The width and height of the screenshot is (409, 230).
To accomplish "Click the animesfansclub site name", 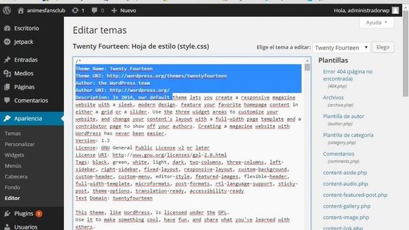I will (x=46, y=10).
